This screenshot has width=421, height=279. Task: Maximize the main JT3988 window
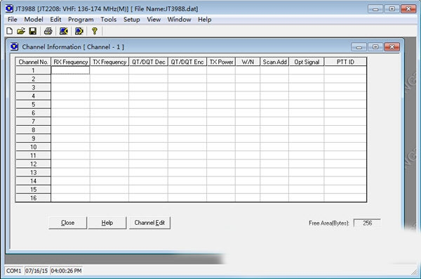tap(392, 9)
